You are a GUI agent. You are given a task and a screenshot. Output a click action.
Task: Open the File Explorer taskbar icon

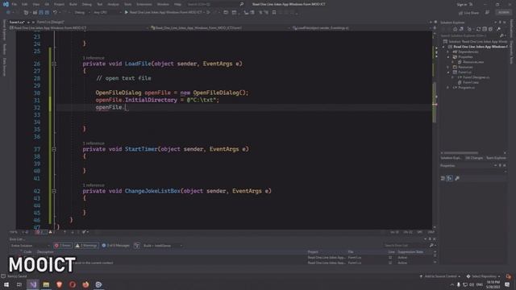tap(46, 284)
